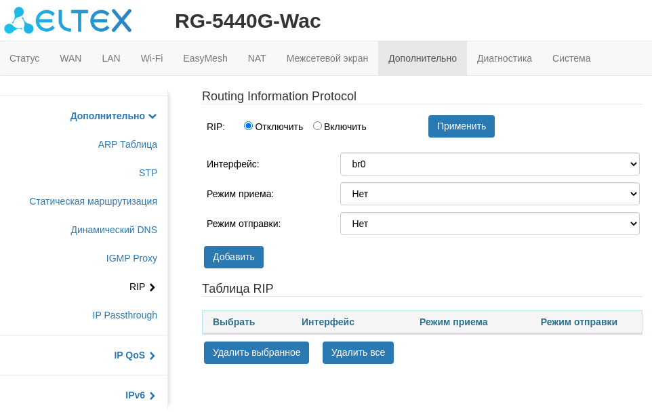Open the Режим отправки dropdown
This screenshot has height=412, width=652.
pos(489,224)
